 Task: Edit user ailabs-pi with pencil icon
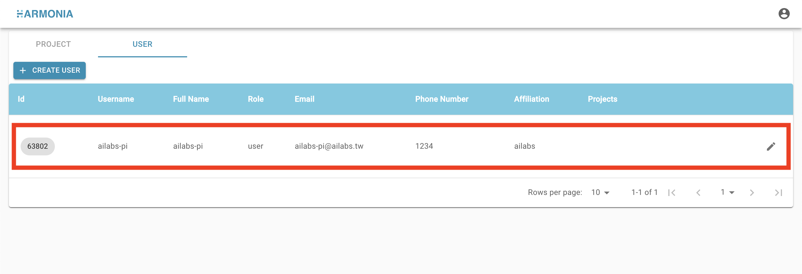(x=771, y=146)
